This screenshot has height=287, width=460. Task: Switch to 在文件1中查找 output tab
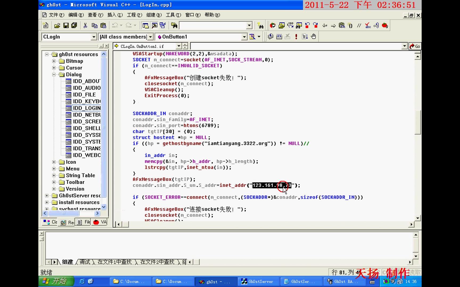click(x=115, y=262)
